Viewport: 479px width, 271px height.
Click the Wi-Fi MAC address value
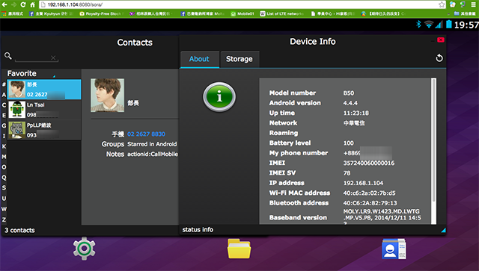pyautogui.click(x=369, y=193)
